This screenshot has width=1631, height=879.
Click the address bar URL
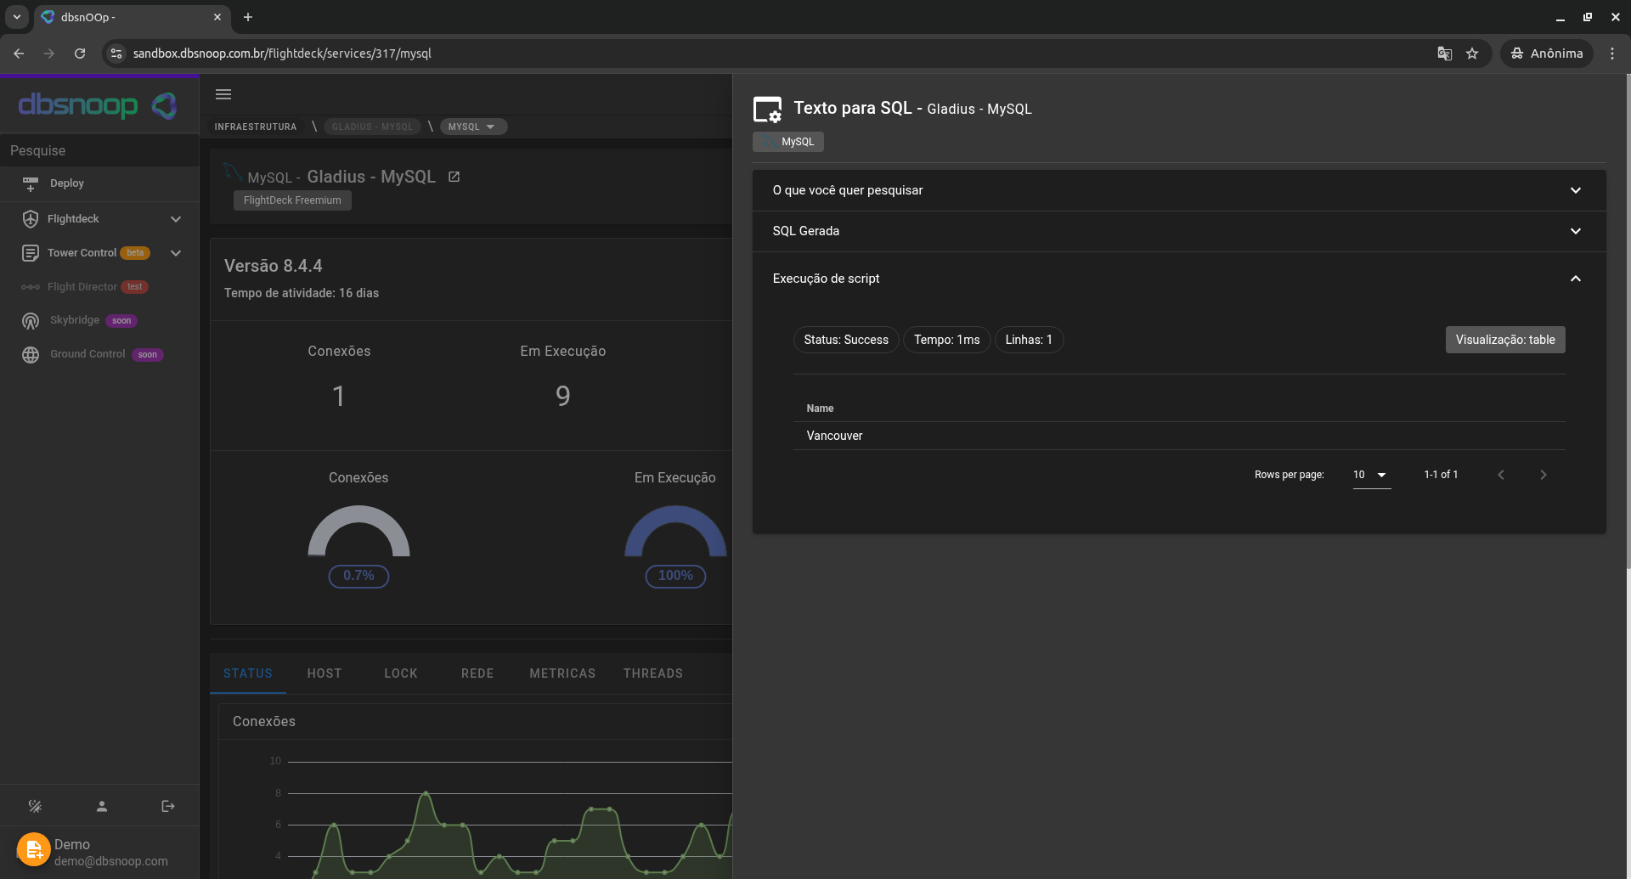282,54
